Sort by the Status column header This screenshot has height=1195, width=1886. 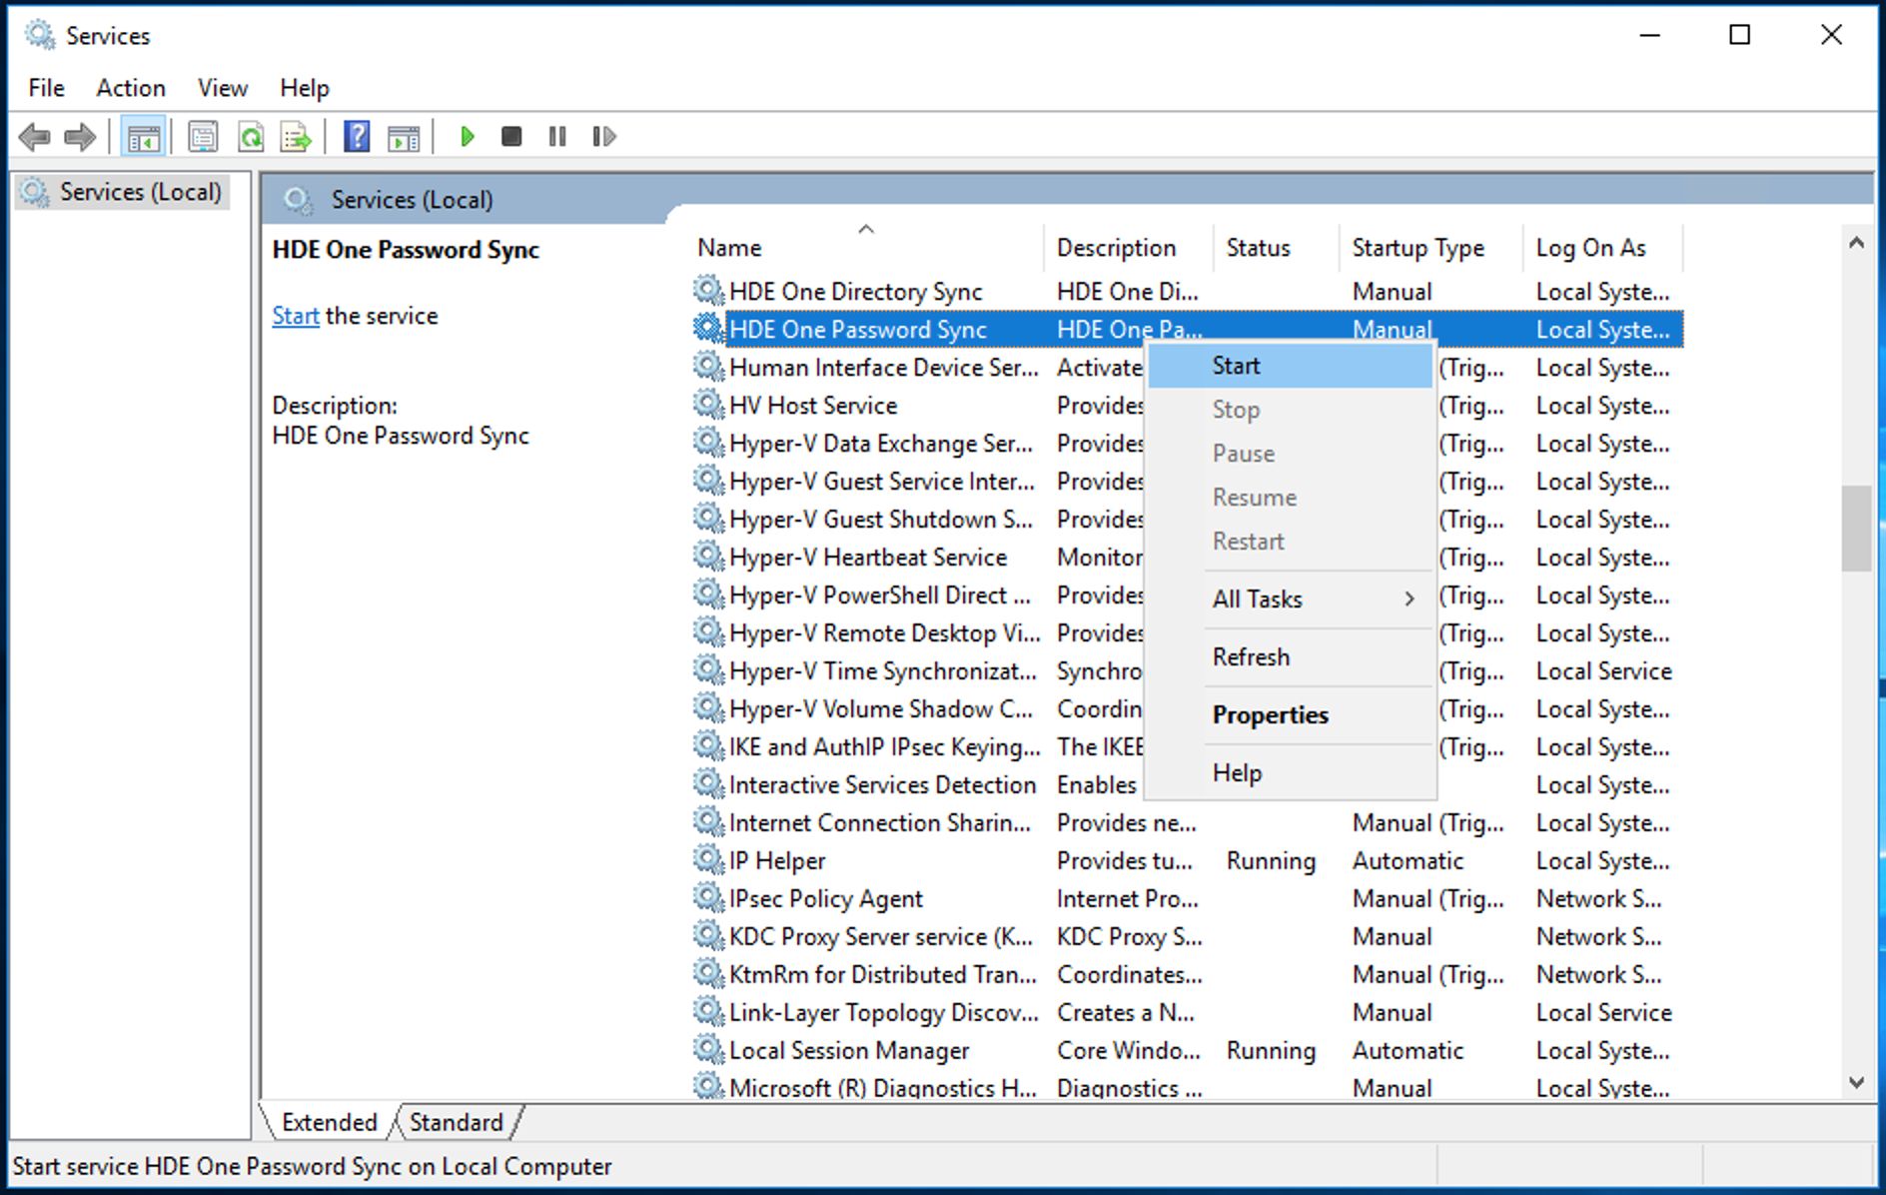point(1277,247)
